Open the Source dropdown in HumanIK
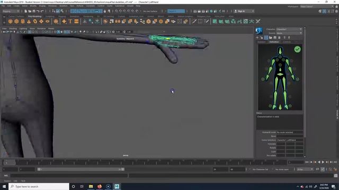 [x=289, y=33]
